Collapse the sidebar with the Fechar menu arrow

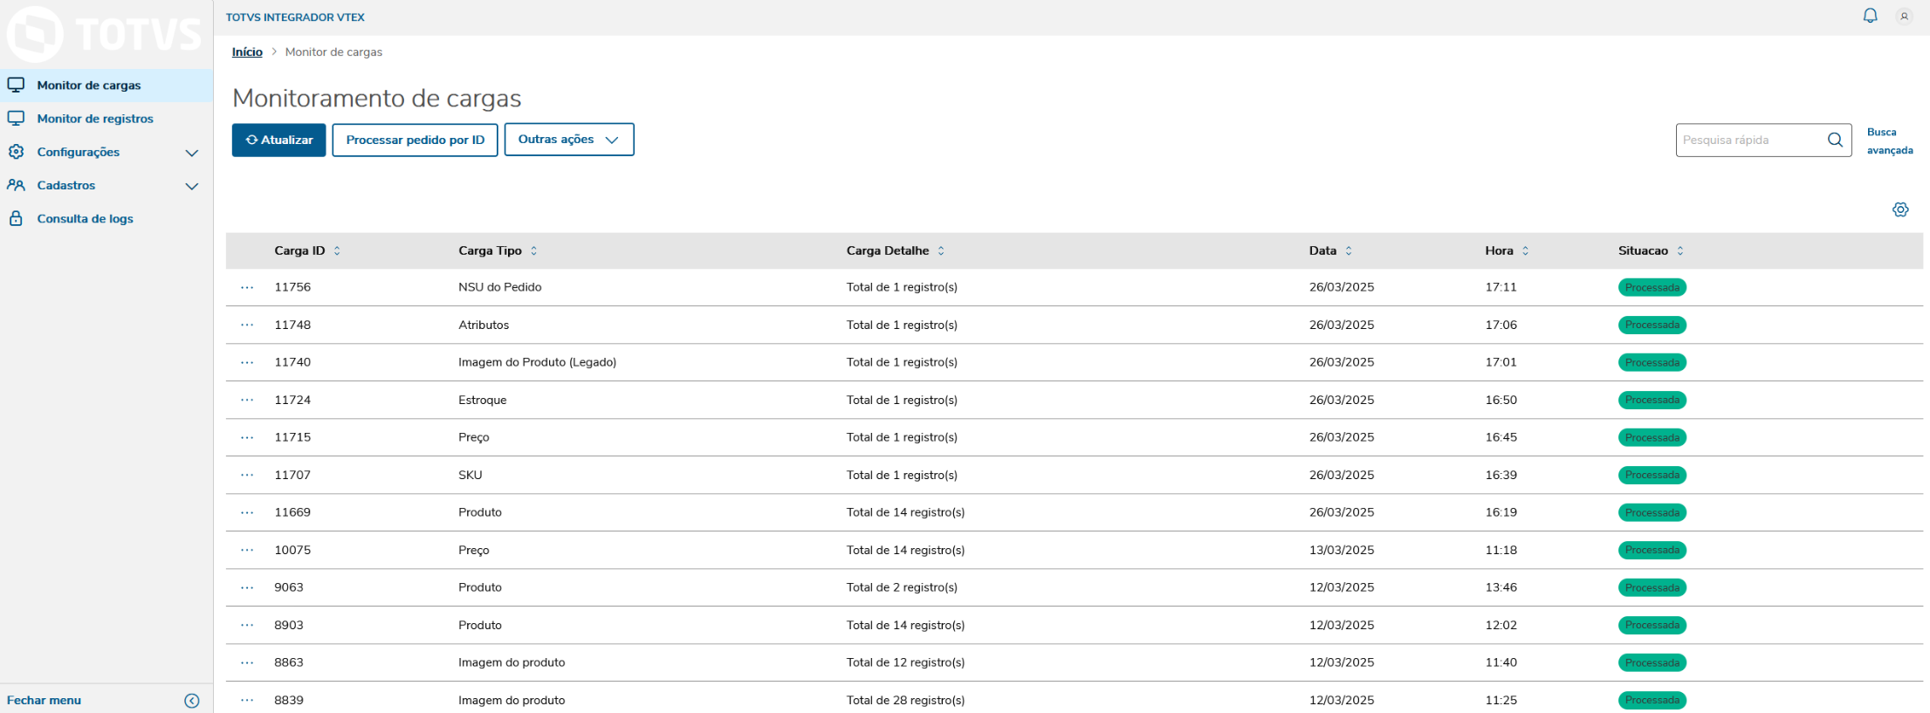point(192,701)
